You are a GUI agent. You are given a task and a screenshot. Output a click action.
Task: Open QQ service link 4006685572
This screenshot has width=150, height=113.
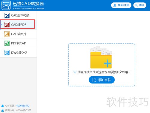23,106
